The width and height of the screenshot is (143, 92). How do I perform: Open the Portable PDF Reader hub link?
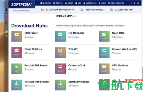36,65
